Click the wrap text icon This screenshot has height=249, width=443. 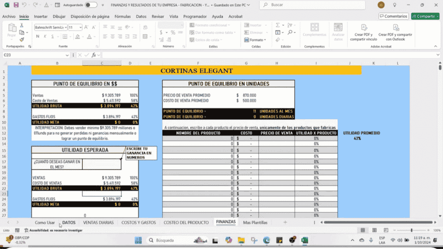point(145,27)
